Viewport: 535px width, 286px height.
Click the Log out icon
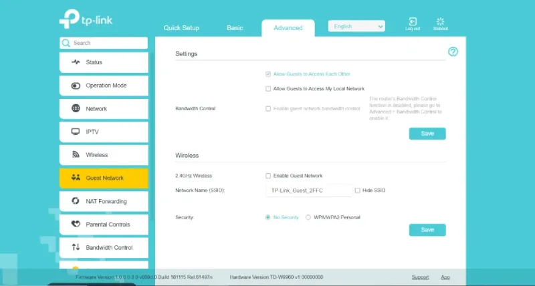pos(413,22)
